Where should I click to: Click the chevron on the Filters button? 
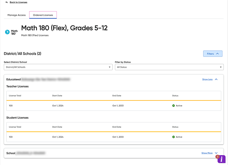point(218,54)
